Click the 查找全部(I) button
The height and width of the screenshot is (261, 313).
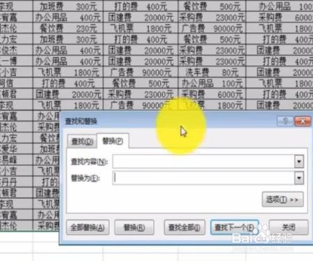(184, 228)
